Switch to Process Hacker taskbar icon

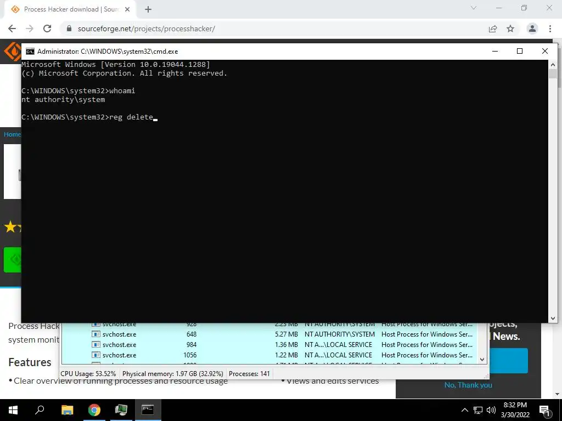pyautogui.click(x=121, y=410)
